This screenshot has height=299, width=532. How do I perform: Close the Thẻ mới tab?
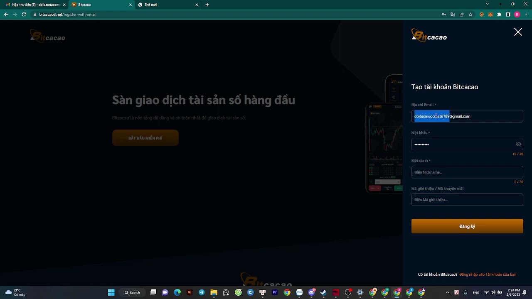[x=197, y=5]
